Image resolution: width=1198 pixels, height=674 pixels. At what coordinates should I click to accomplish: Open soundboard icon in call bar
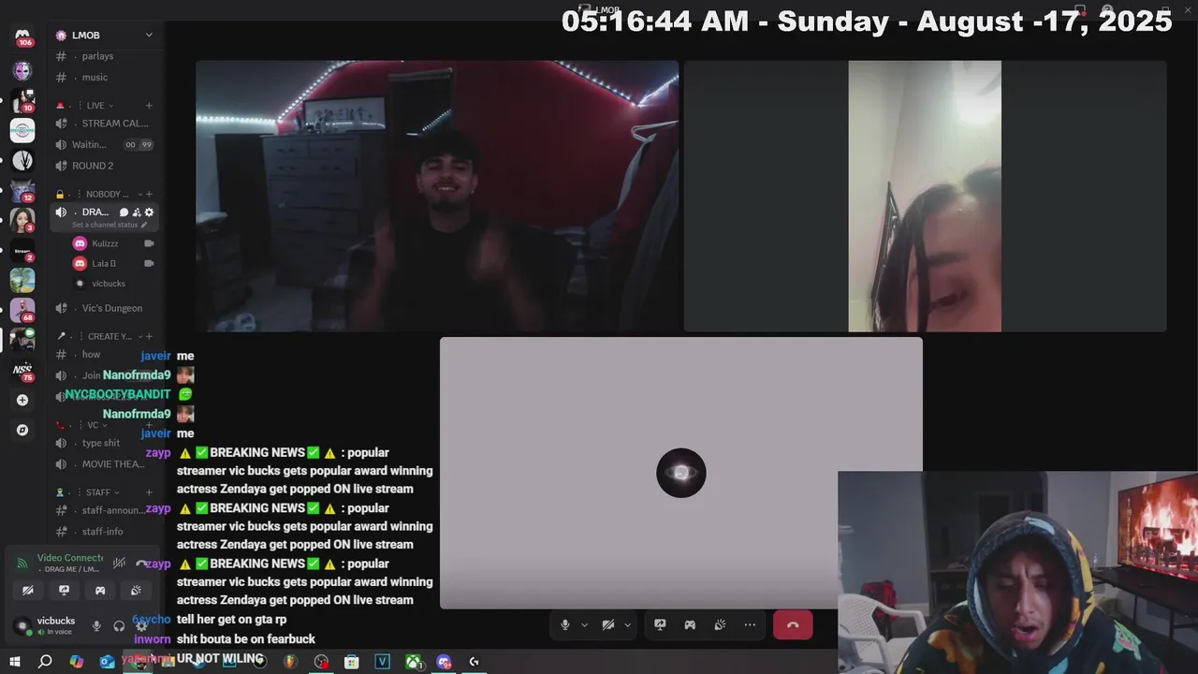point(720,624)
